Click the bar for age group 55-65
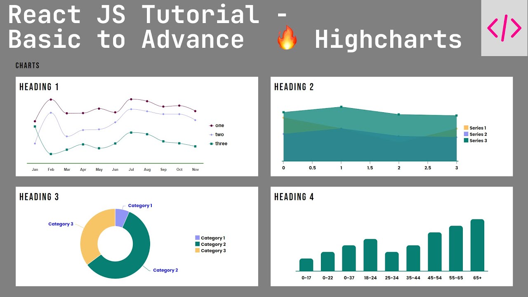The height and width of the screenshot is (297, 528). [456, 248]
